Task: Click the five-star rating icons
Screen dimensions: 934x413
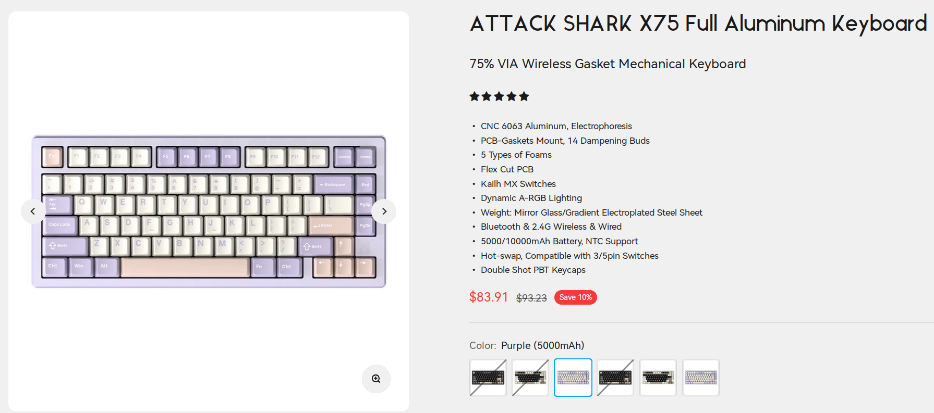Action: (x=499, y=96)
